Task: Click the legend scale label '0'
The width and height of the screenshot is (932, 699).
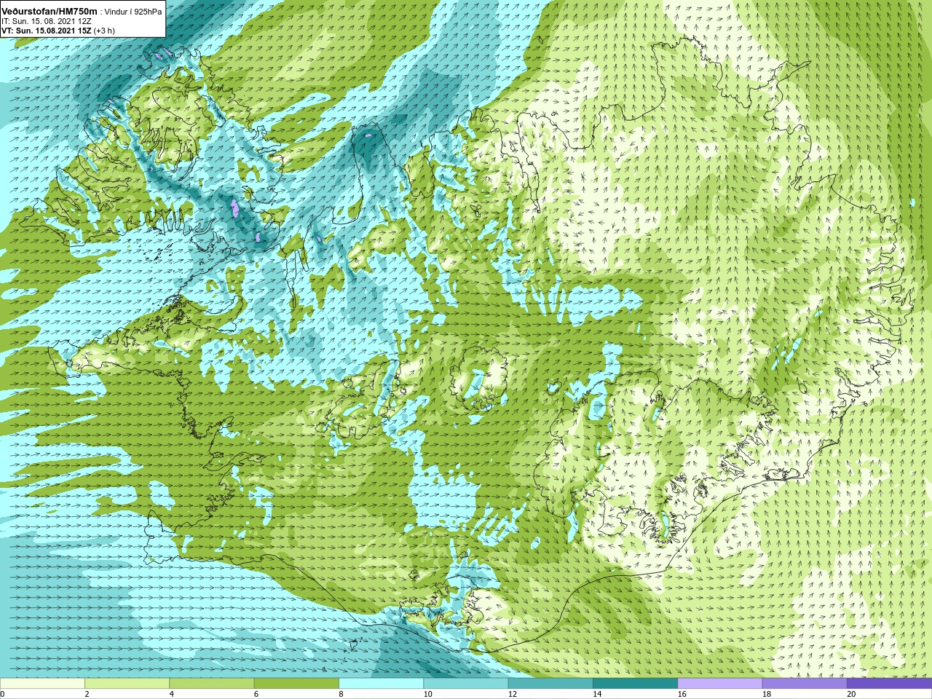Action: [x=2, y=694]
